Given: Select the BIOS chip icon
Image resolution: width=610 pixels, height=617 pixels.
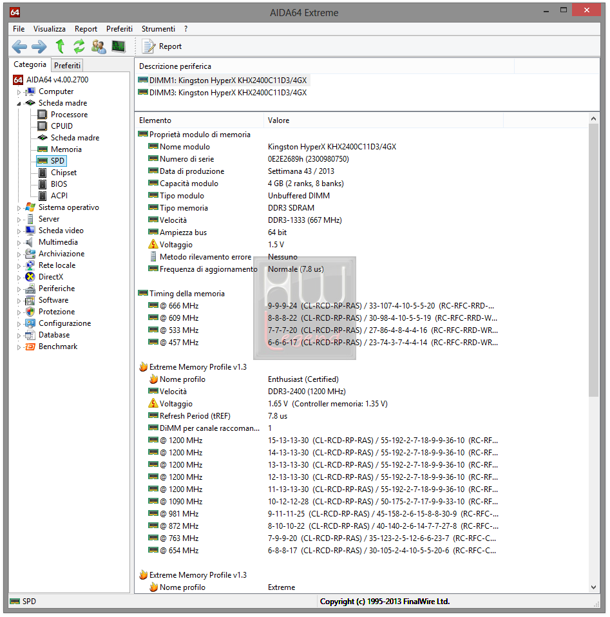Looking at the screenshot, I should tap(43, 184).
